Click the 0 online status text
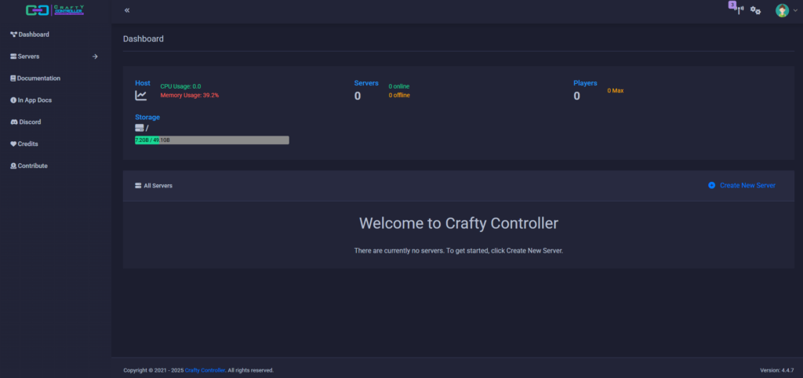The width and height of the screenshot is (803, 378). [x=399, y=86]
